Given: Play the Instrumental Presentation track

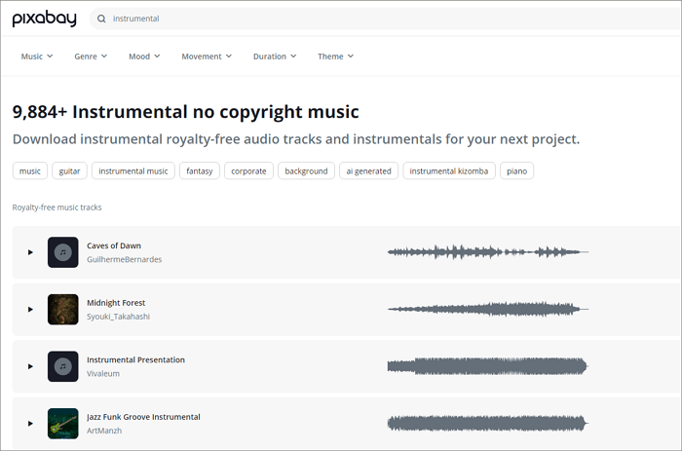Looking at the screenshot, I should pyautogui.click(x=30, y=366).
